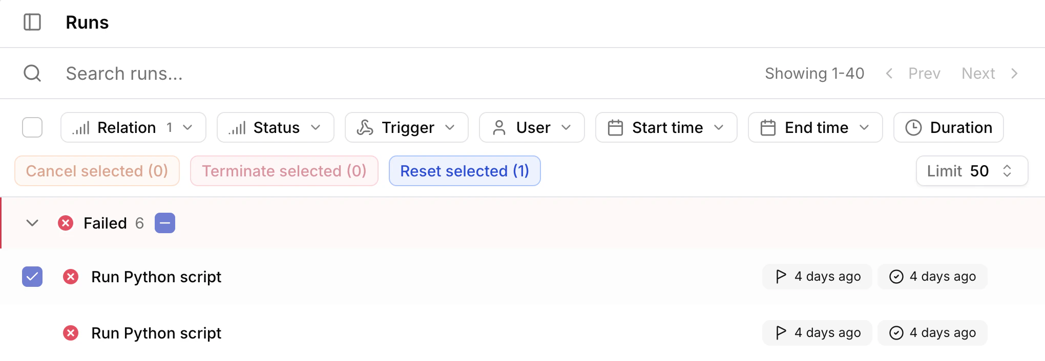Viewport: 1045px width, 361px height.
Task: Adjust the Limit 50 stepper control
Action: [1007, 171]
